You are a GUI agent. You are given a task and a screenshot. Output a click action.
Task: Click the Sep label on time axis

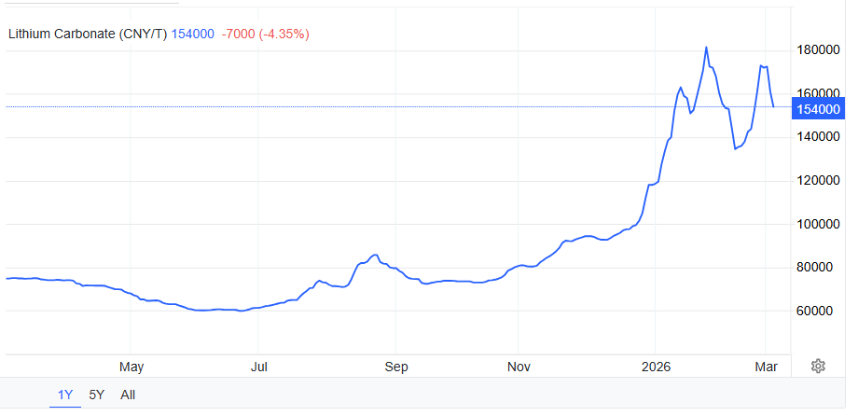pos(397,366)
